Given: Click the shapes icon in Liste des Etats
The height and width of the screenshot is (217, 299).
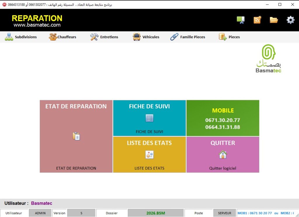Looking at the screenshot, I should [149, 155].
